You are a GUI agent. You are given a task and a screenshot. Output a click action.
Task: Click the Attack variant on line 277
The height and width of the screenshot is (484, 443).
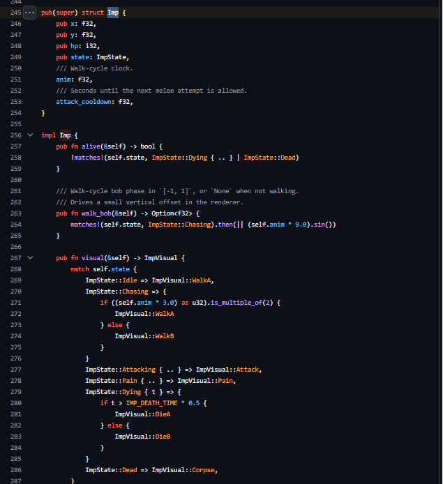247,370
